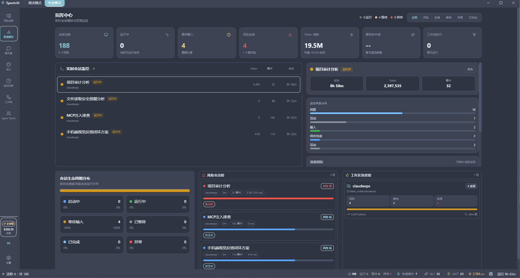The image size is (520, 278).
Task: Select the 风险 filter tab
Action: pyautogui.click(x=425, y=17)
